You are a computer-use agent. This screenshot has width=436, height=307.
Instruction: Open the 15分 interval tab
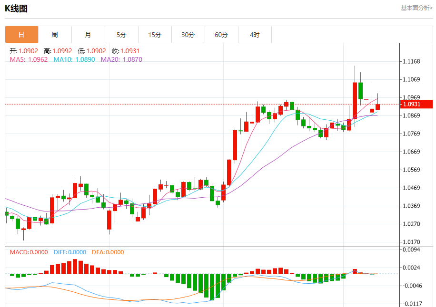pyautogui.click(x=155, y=35)
